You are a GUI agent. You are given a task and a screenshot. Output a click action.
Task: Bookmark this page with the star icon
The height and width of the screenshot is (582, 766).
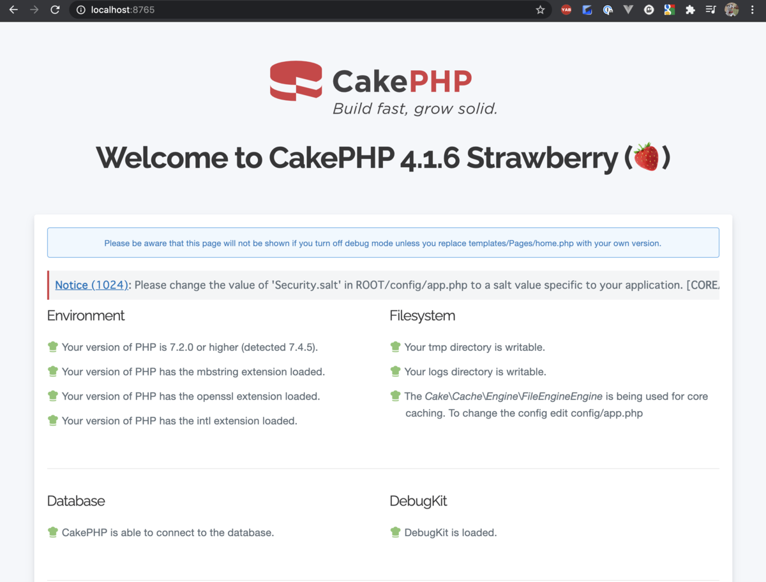coord(540,10)
